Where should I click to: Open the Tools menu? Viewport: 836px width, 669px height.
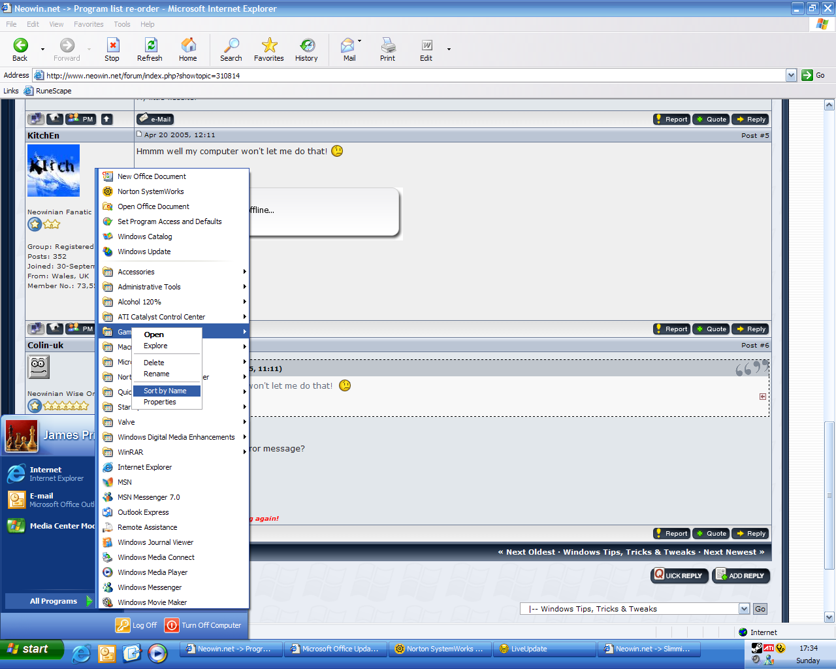[122, 24]
